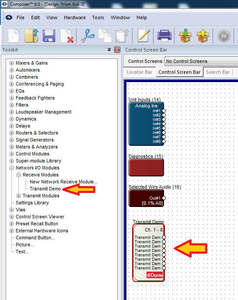Click the Open file folder icon

pyautogui.click(x=31, y=35)
